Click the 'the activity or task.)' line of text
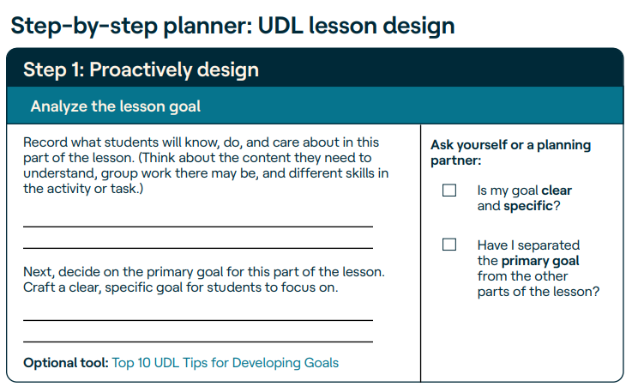Screen dimensions: 638x387 click(x=83, y=189)
